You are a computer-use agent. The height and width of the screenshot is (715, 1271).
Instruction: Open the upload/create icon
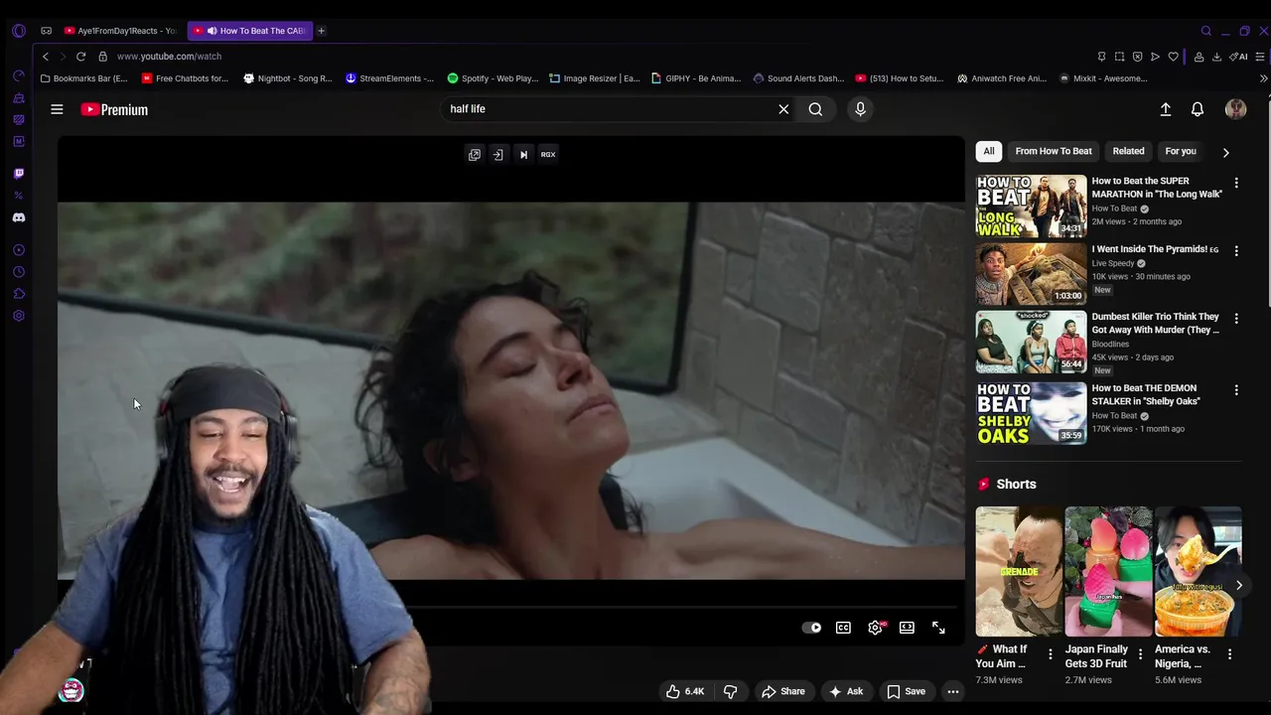(x=1166, y=109)
